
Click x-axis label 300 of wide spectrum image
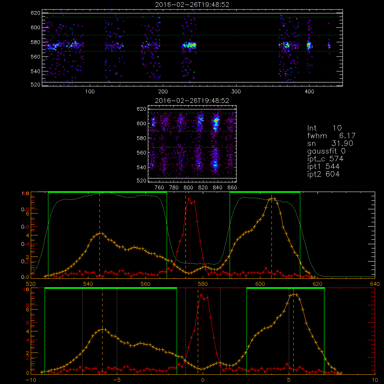click(x=236, y=92)
